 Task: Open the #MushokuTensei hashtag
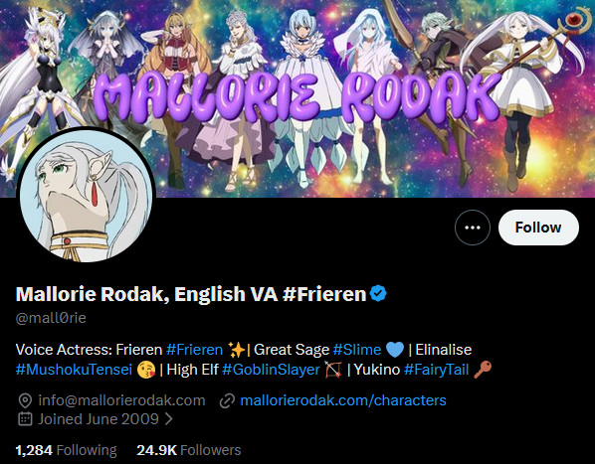pos(74,370)
